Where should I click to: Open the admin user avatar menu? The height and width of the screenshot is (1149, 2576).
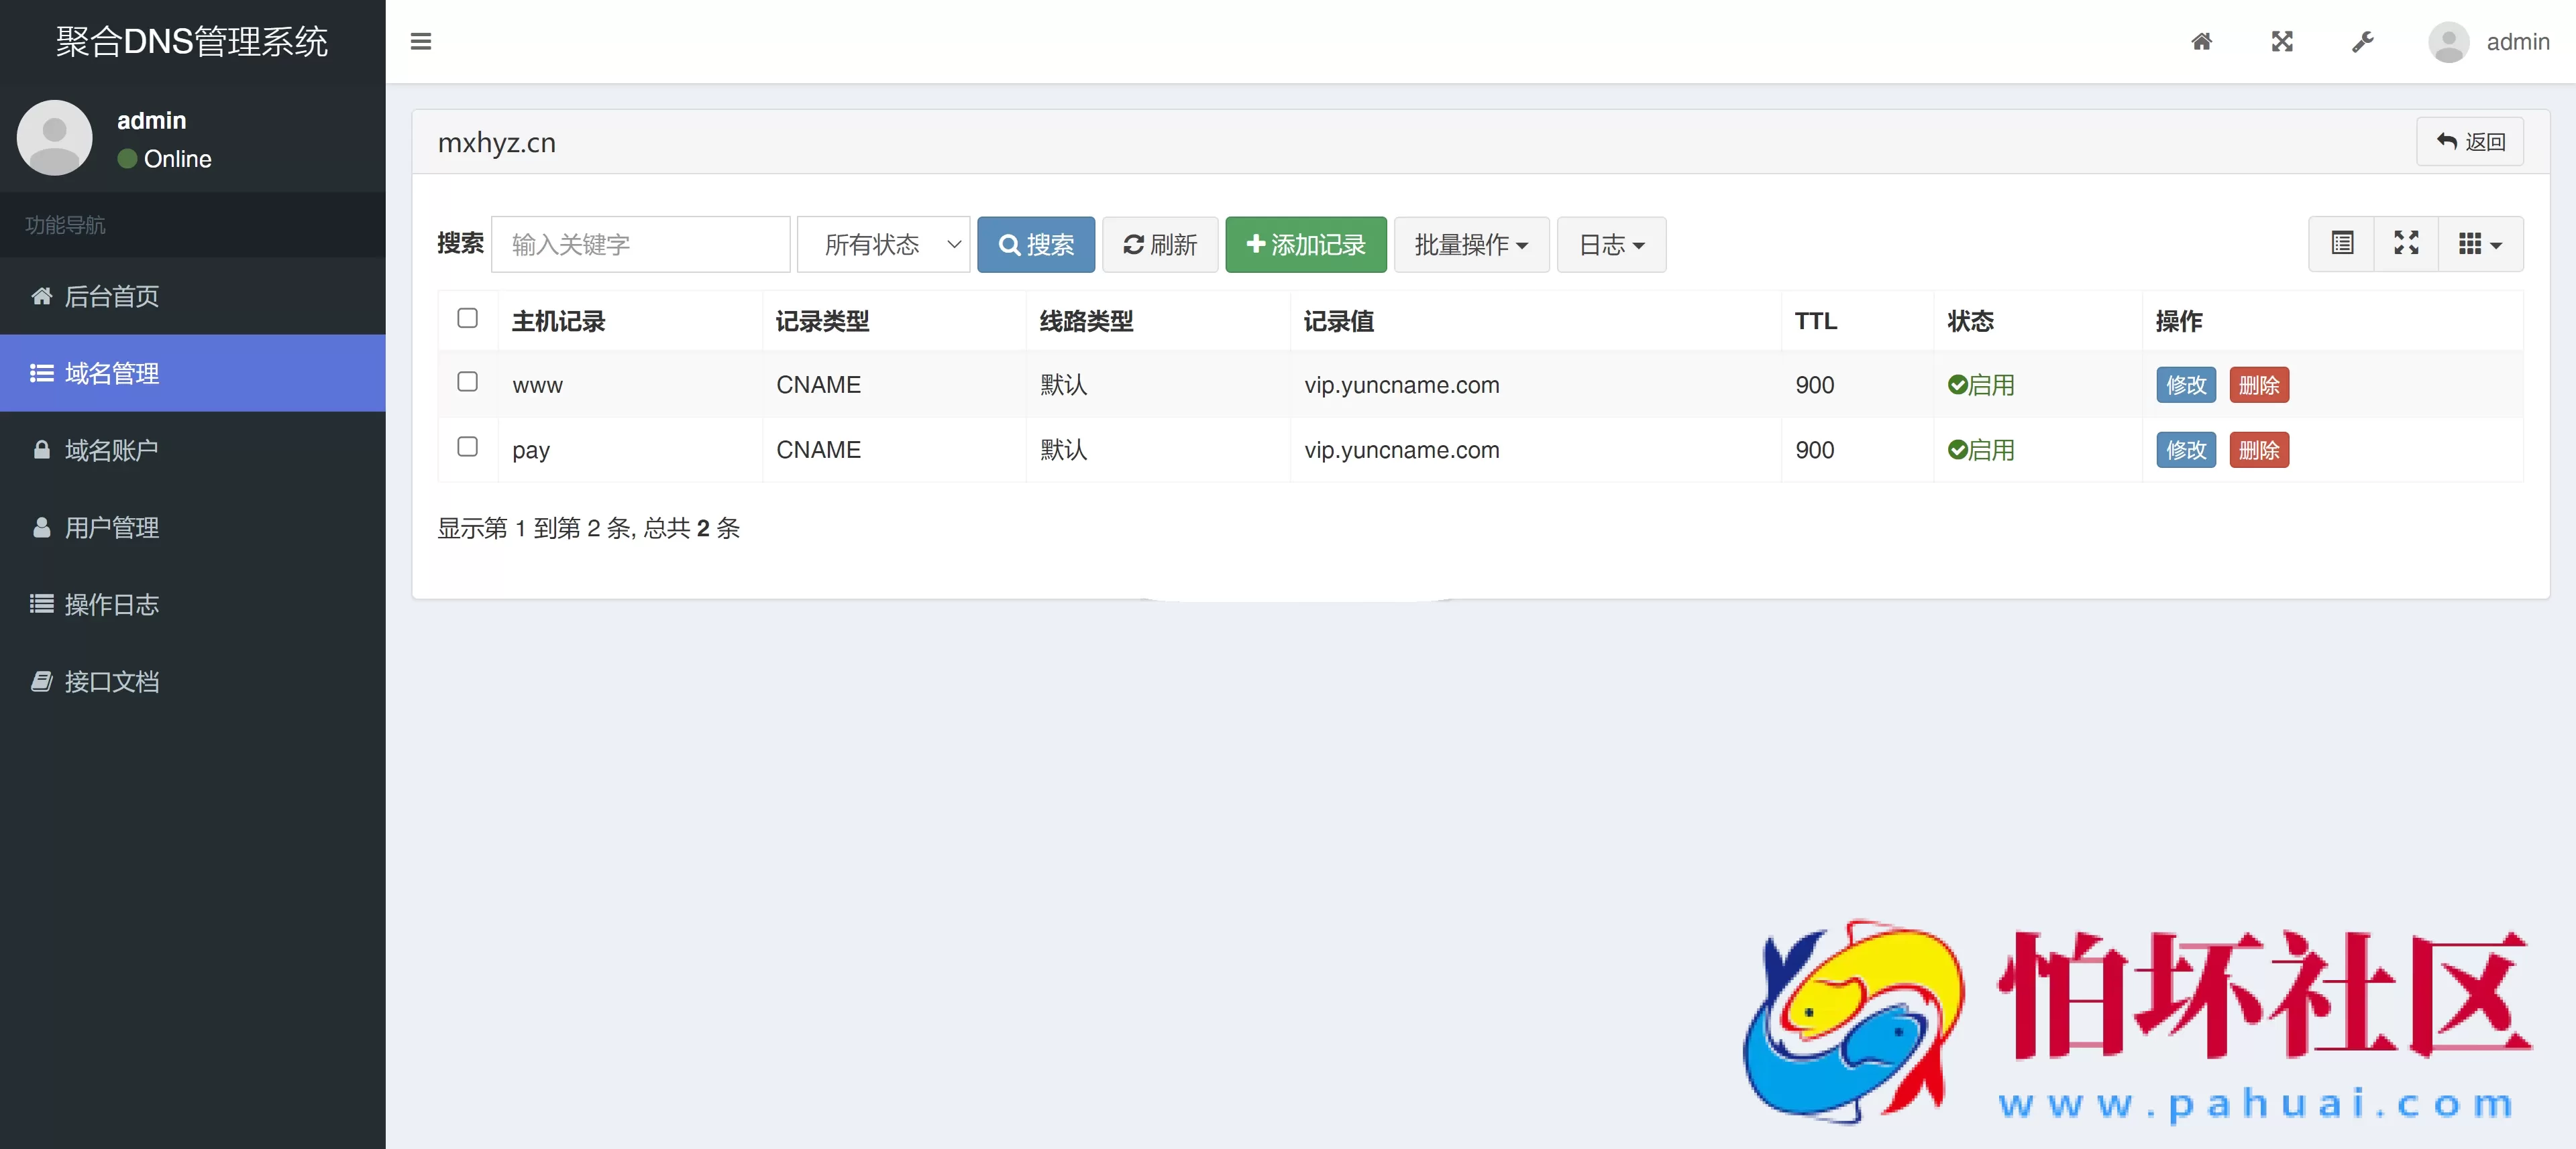pyautogui.click(x=2448, y=41)
